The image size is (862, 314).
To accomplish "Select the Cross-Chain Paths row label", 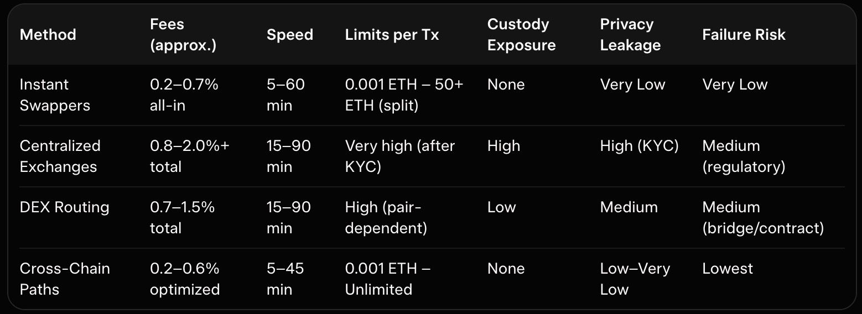I will [65, 279].
